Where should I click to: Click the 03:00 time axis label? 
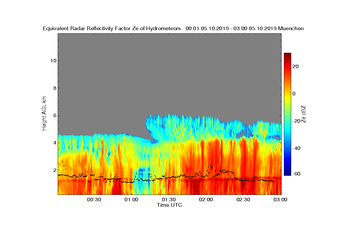pyautogui.click(x=280, y=200)
